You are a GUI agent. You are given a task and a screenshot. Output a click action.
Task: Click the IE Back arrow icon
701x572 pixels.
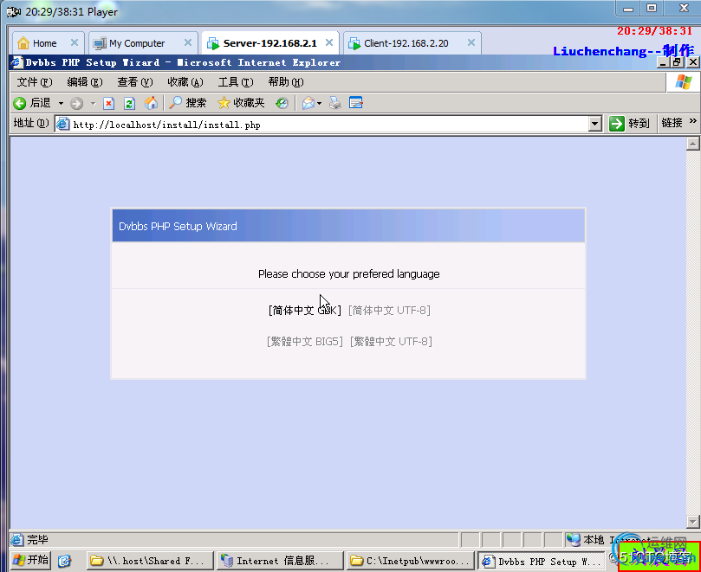click(x=19, y=104)
